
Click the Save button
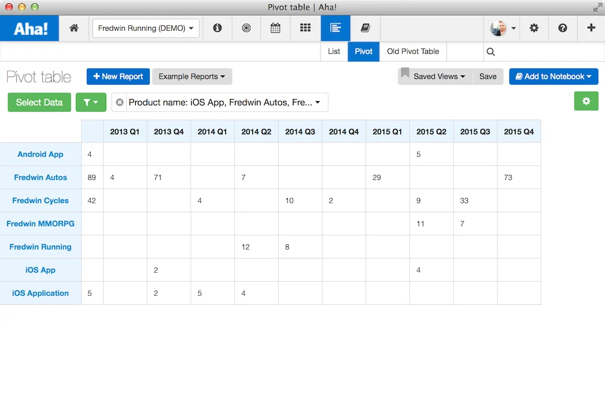point(488,77)
